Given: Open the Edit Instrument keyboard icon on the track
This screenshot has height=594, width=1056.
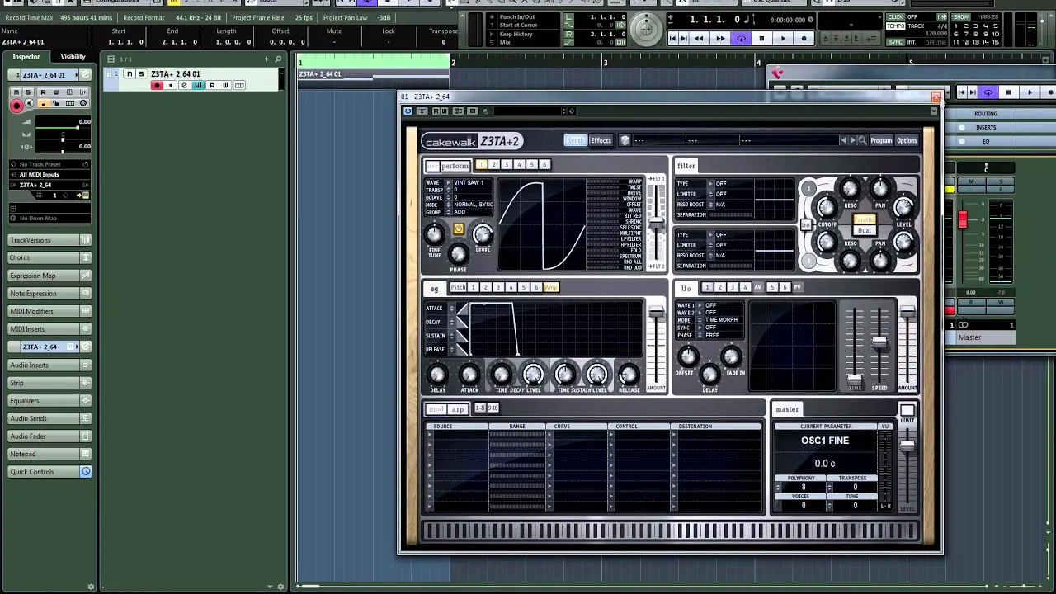Looking at the screenshot, I should (198, 86).
